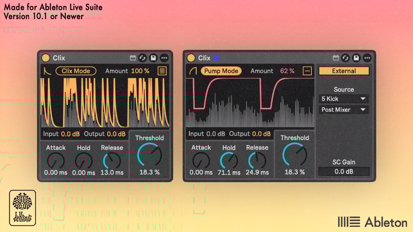Click the left Clix Hold knob

coord(83,161)
